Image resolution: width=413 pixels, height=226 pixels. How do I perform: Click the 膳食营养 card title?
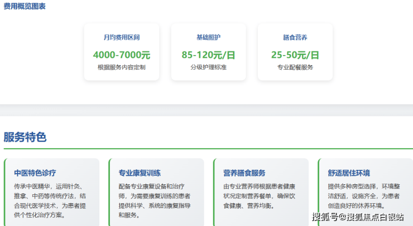point(295,38)
